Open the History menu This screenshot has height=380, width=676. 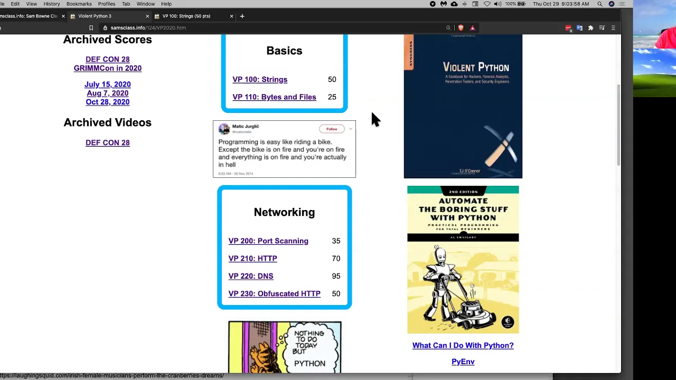click(52, 4)
